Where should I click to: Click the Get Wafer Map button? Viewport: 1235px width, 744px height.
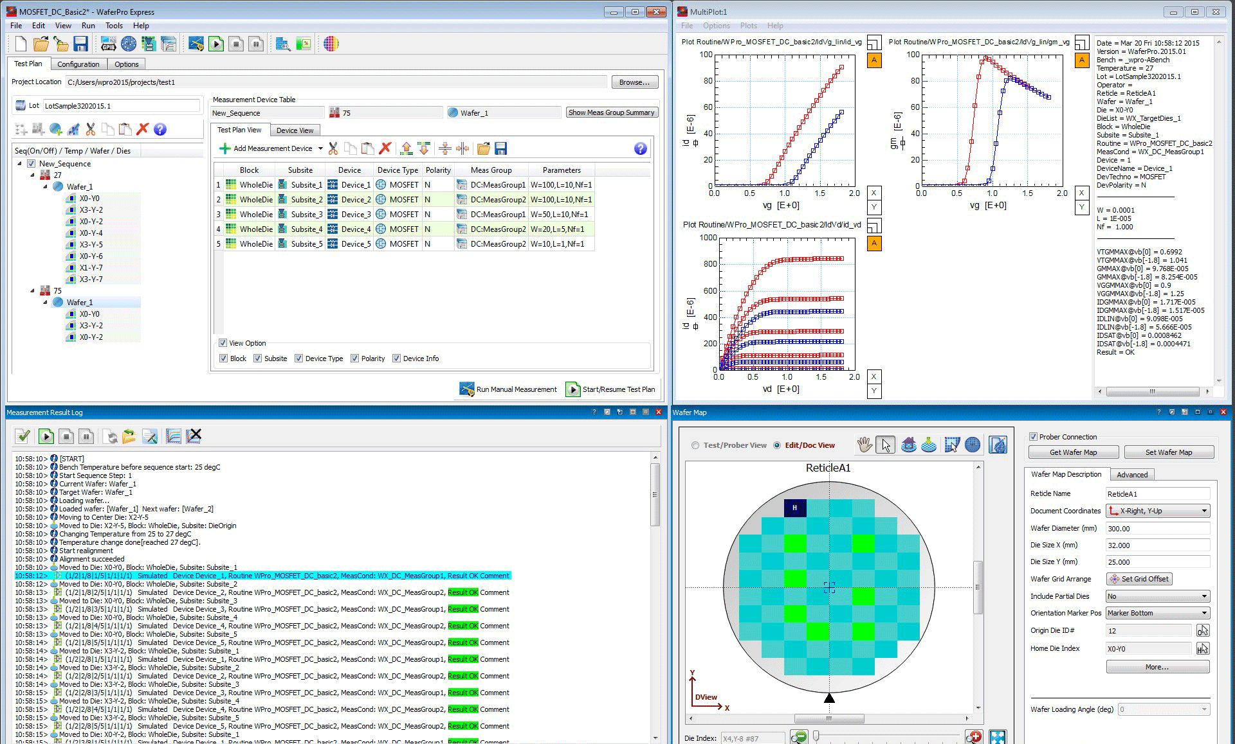pyautogui.click(x=1073, y=452)
